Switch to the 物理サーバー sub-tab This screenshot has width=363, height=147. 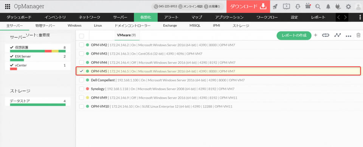(x=45, y=26)
